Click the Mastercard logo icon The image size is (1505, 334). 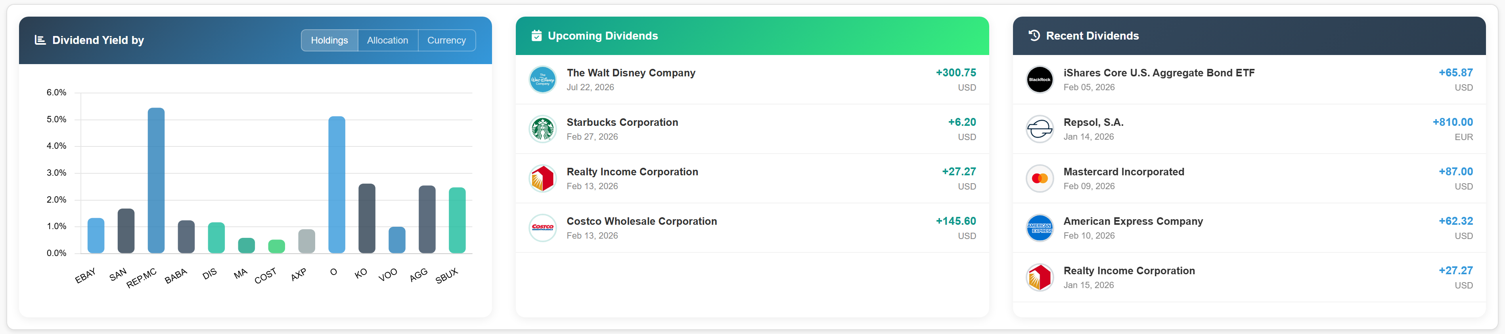click(x=1040, y=178)
